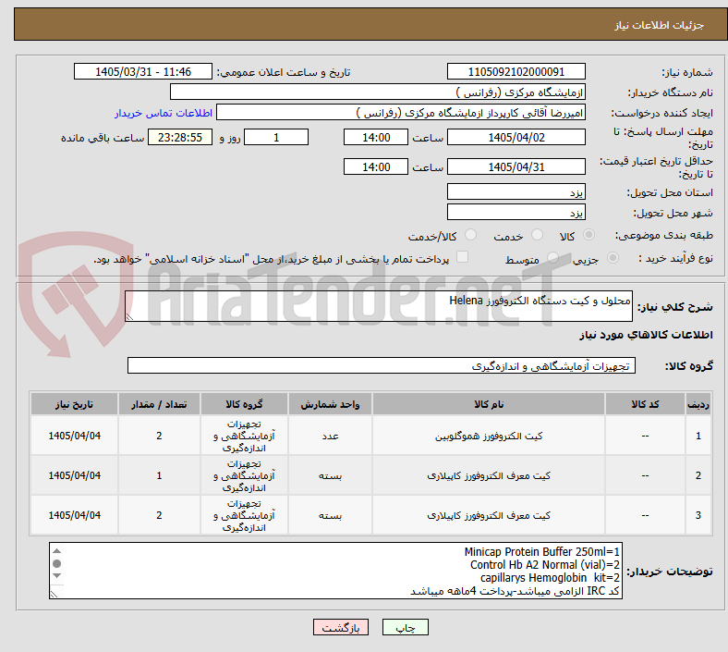Click the IRC code requirement note line
Image resolution: width=728 pixels, height=652 pixels.
tap(515, 591)
